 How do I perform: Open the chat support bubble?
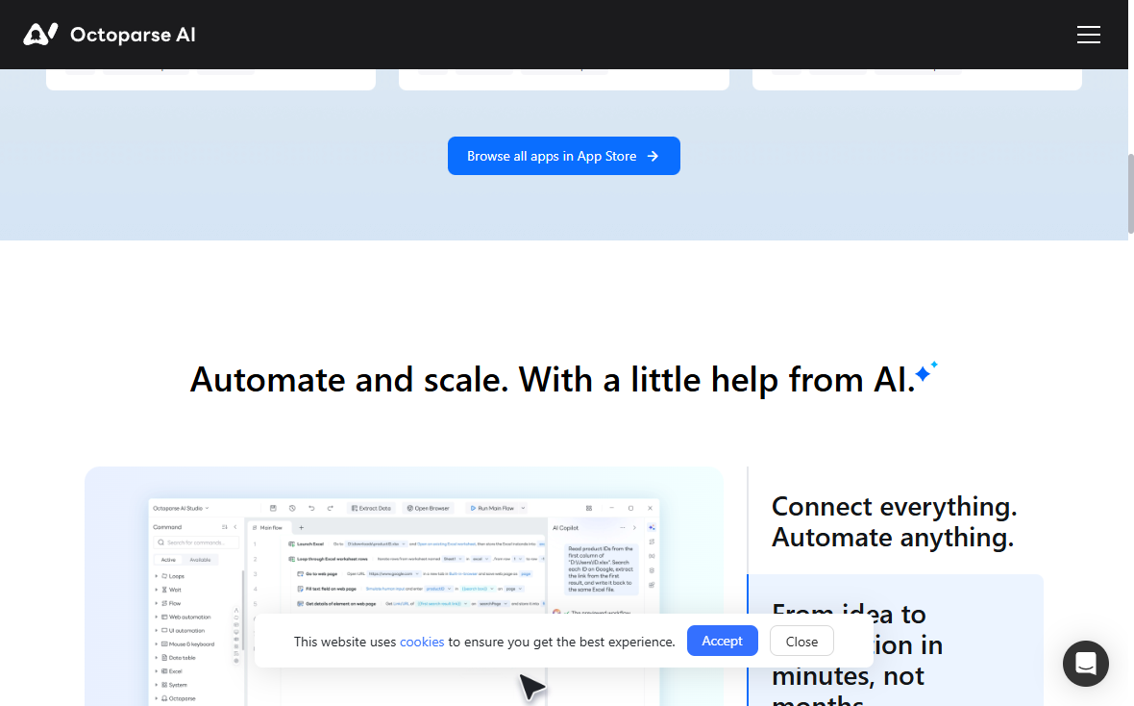coord(1086,664)
